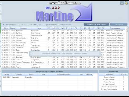Click the 'Показатель' header in statistics panel

[x=109, y=75]
